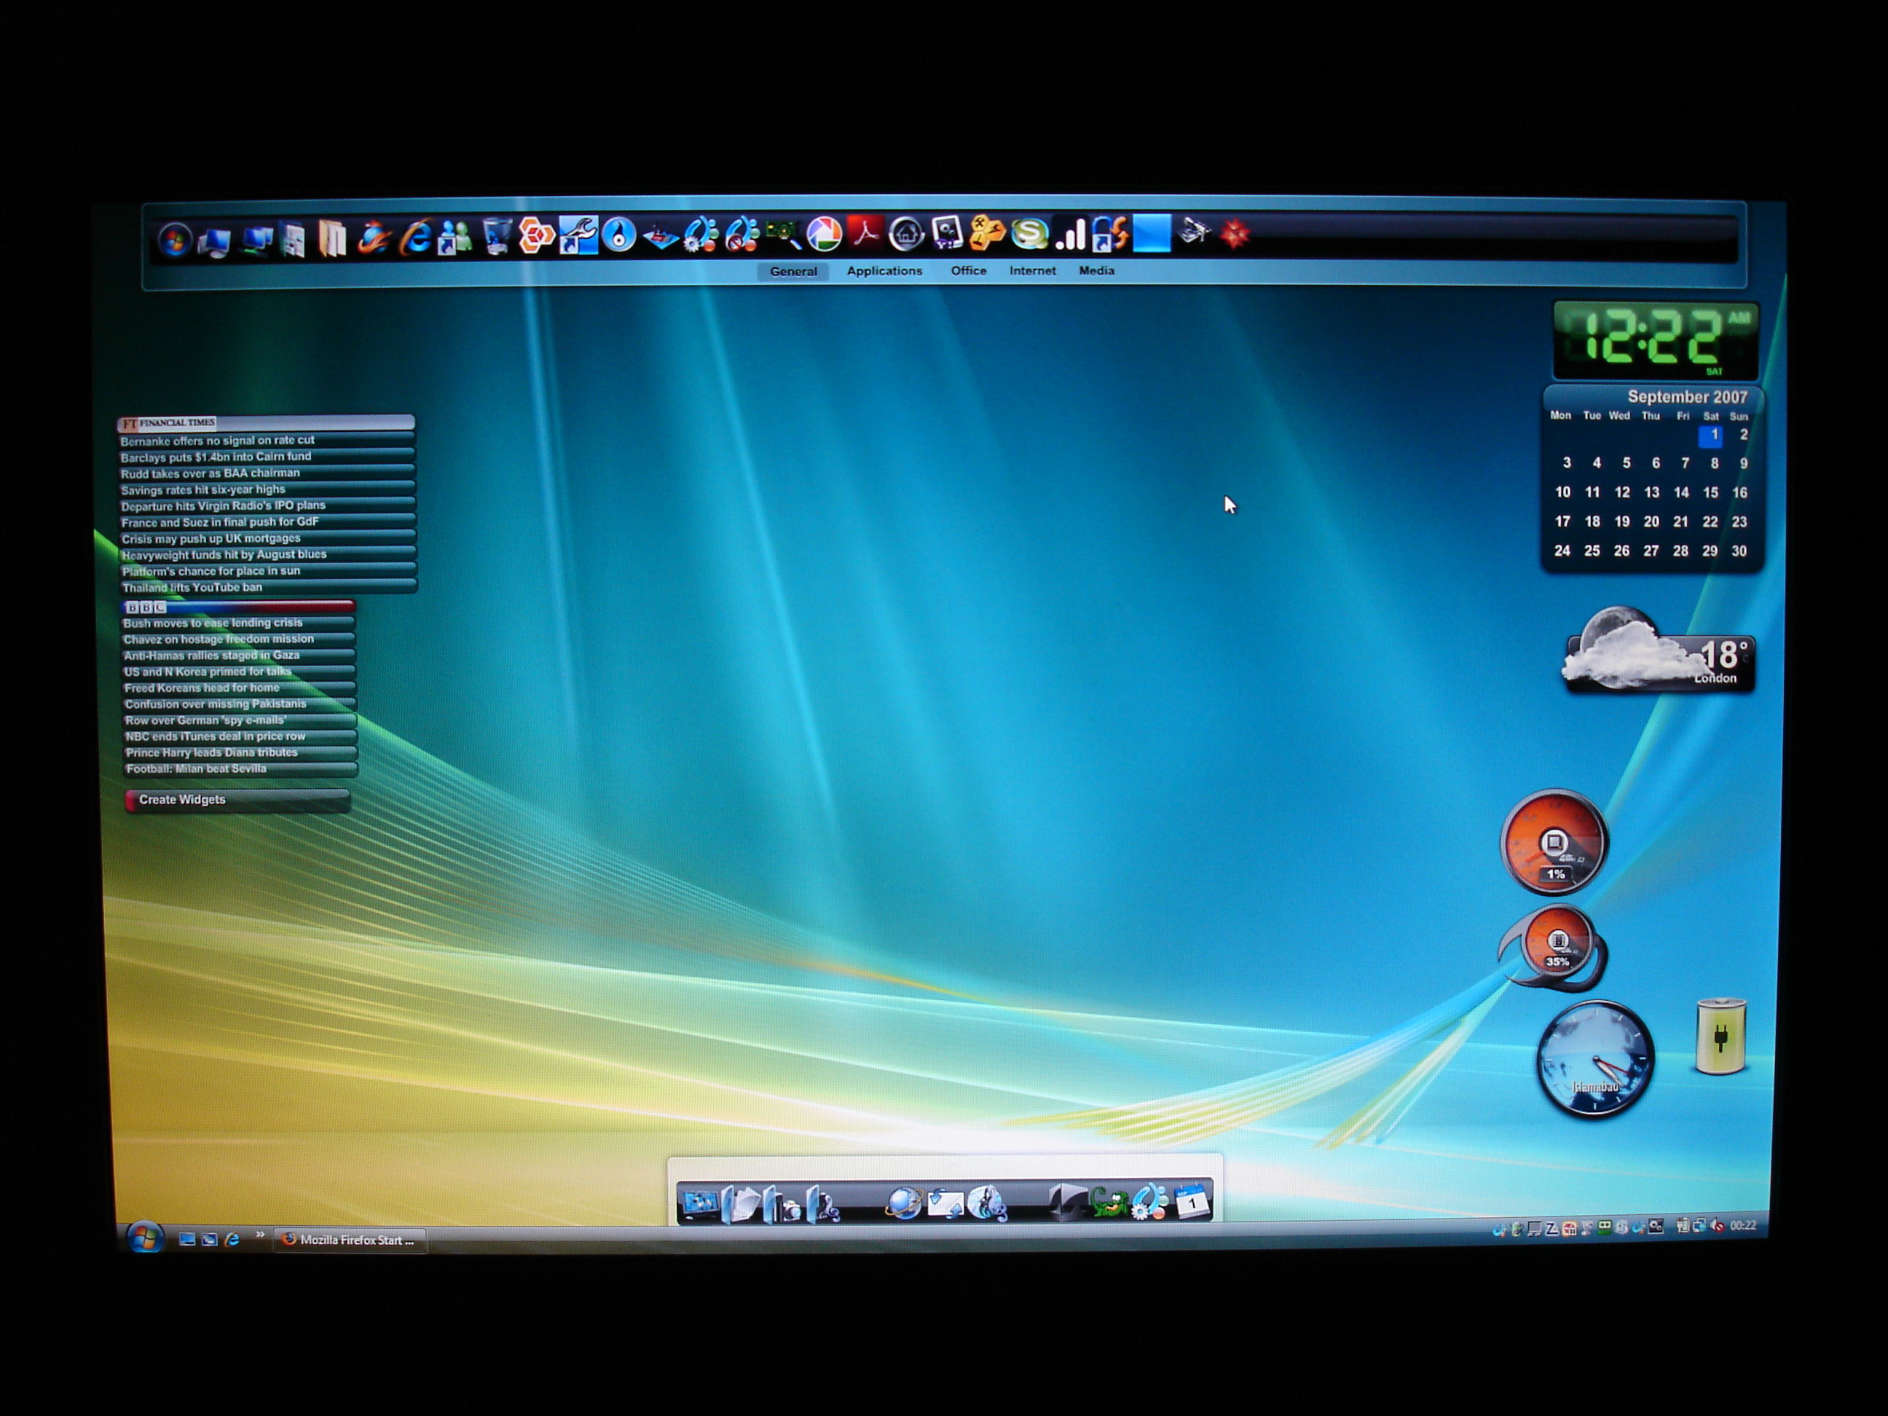Click the battery power widget

click(1720, 1037)
